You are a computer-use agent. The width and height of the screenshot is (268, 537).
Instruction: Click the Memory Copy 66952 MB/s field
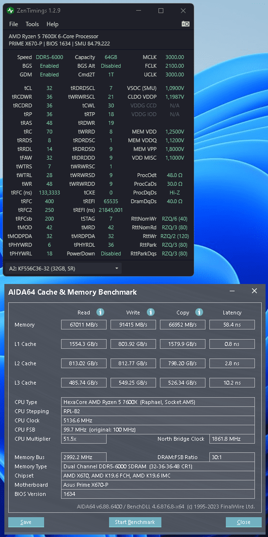pos(183,325)
